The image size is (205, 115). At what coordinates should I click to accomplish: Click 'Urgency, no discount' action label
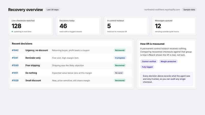click(37, 50)
